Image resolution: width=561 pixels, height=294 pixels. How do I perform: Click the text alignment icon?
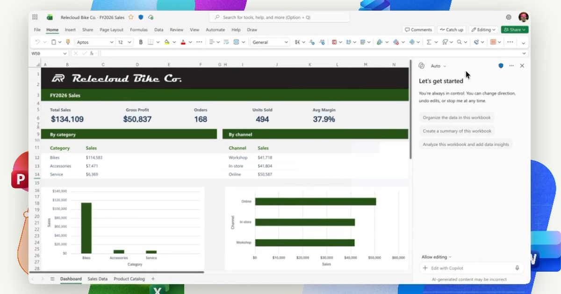[212, 42]
